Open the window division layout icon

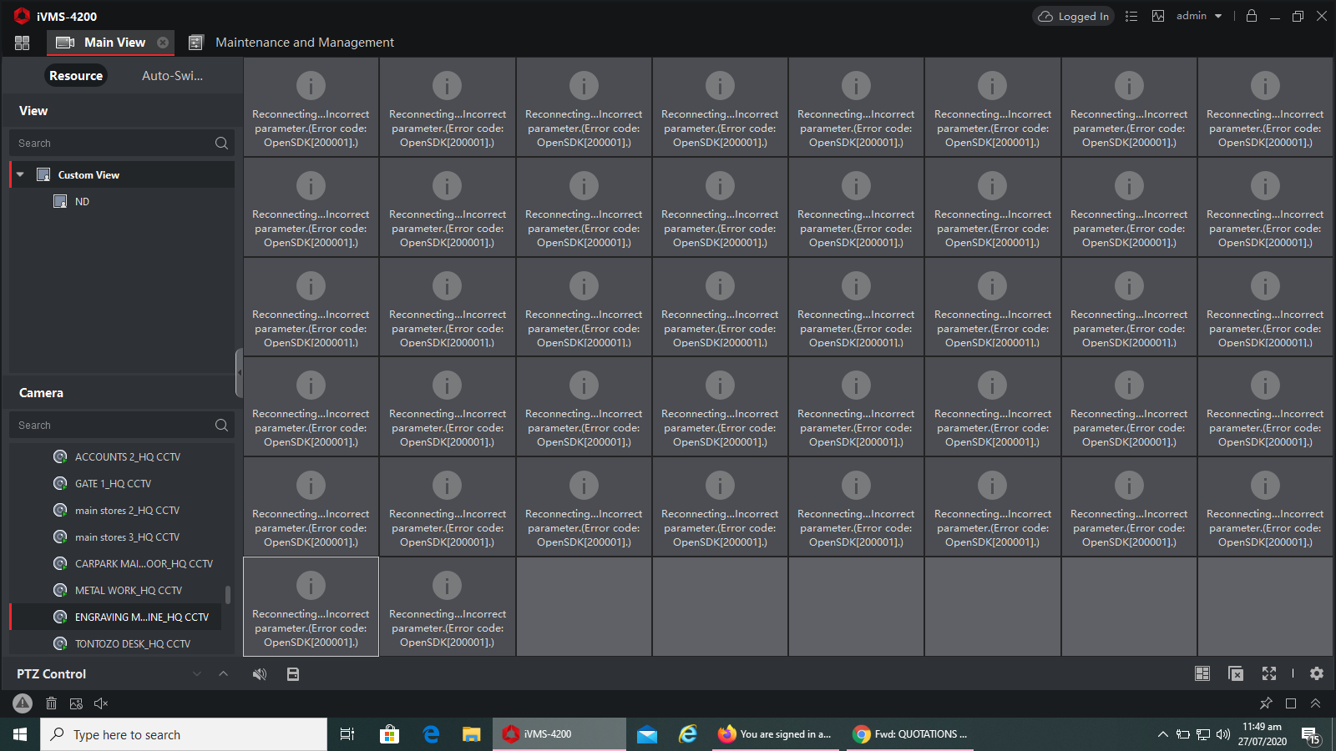pyautogui.click(x=1202, y=673)
